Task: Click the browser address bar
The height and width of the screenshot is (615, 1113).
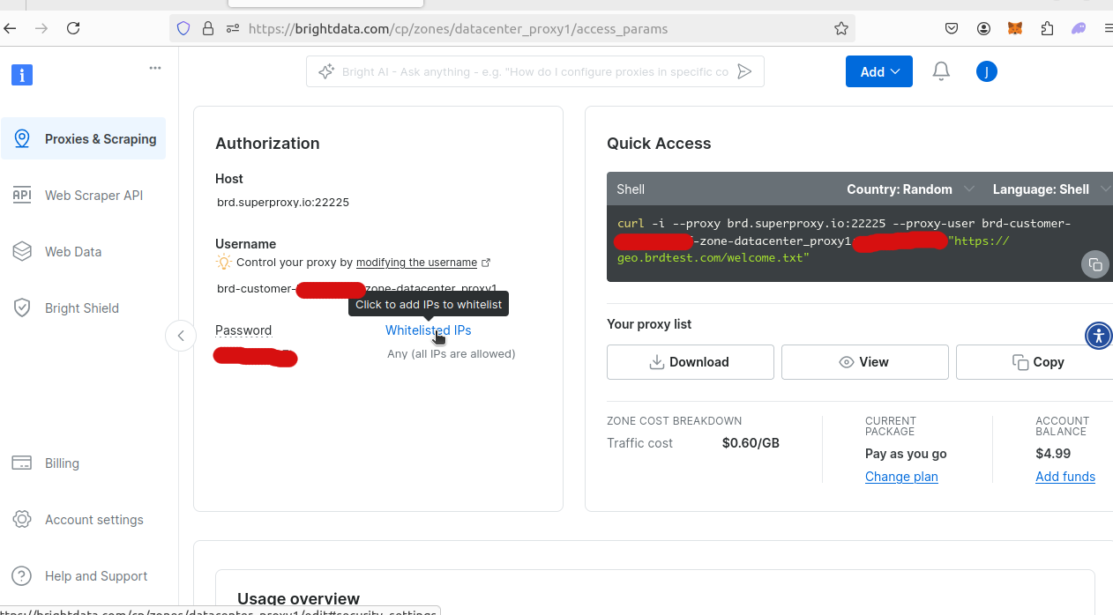Action: (512, 28)
